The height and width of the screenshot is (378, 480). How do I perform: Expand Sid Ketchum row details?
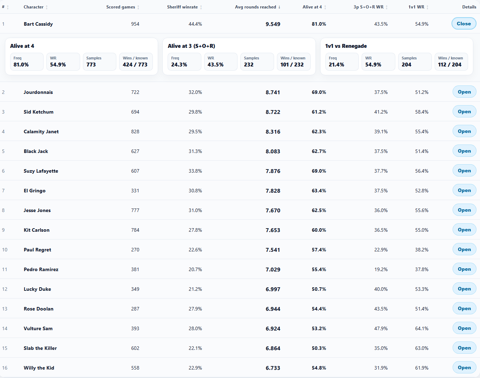464,111
